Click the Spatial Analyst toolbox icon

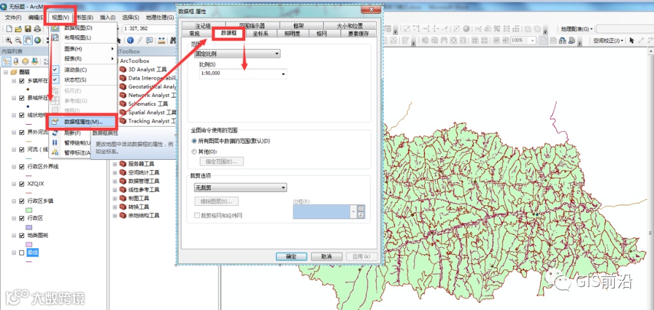click(x=122, y=112)
